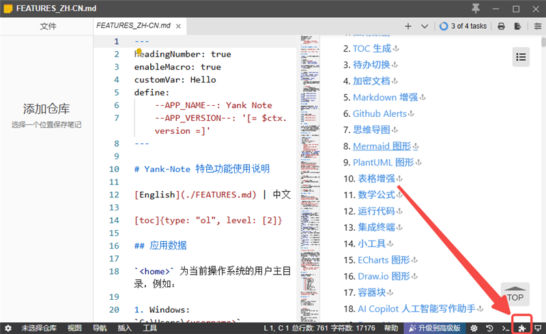Screen dimensions: 546x334
Task: Open the TOC 生成 link
Action: coord(372,48)
